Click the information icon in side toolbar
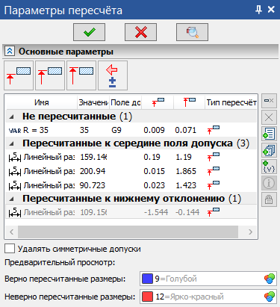Viewport: 280px width, 307px height. pos(269,183)
